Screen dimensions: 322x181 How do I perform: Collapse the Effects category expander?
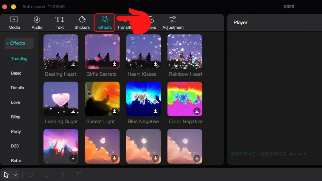point(8,43)
